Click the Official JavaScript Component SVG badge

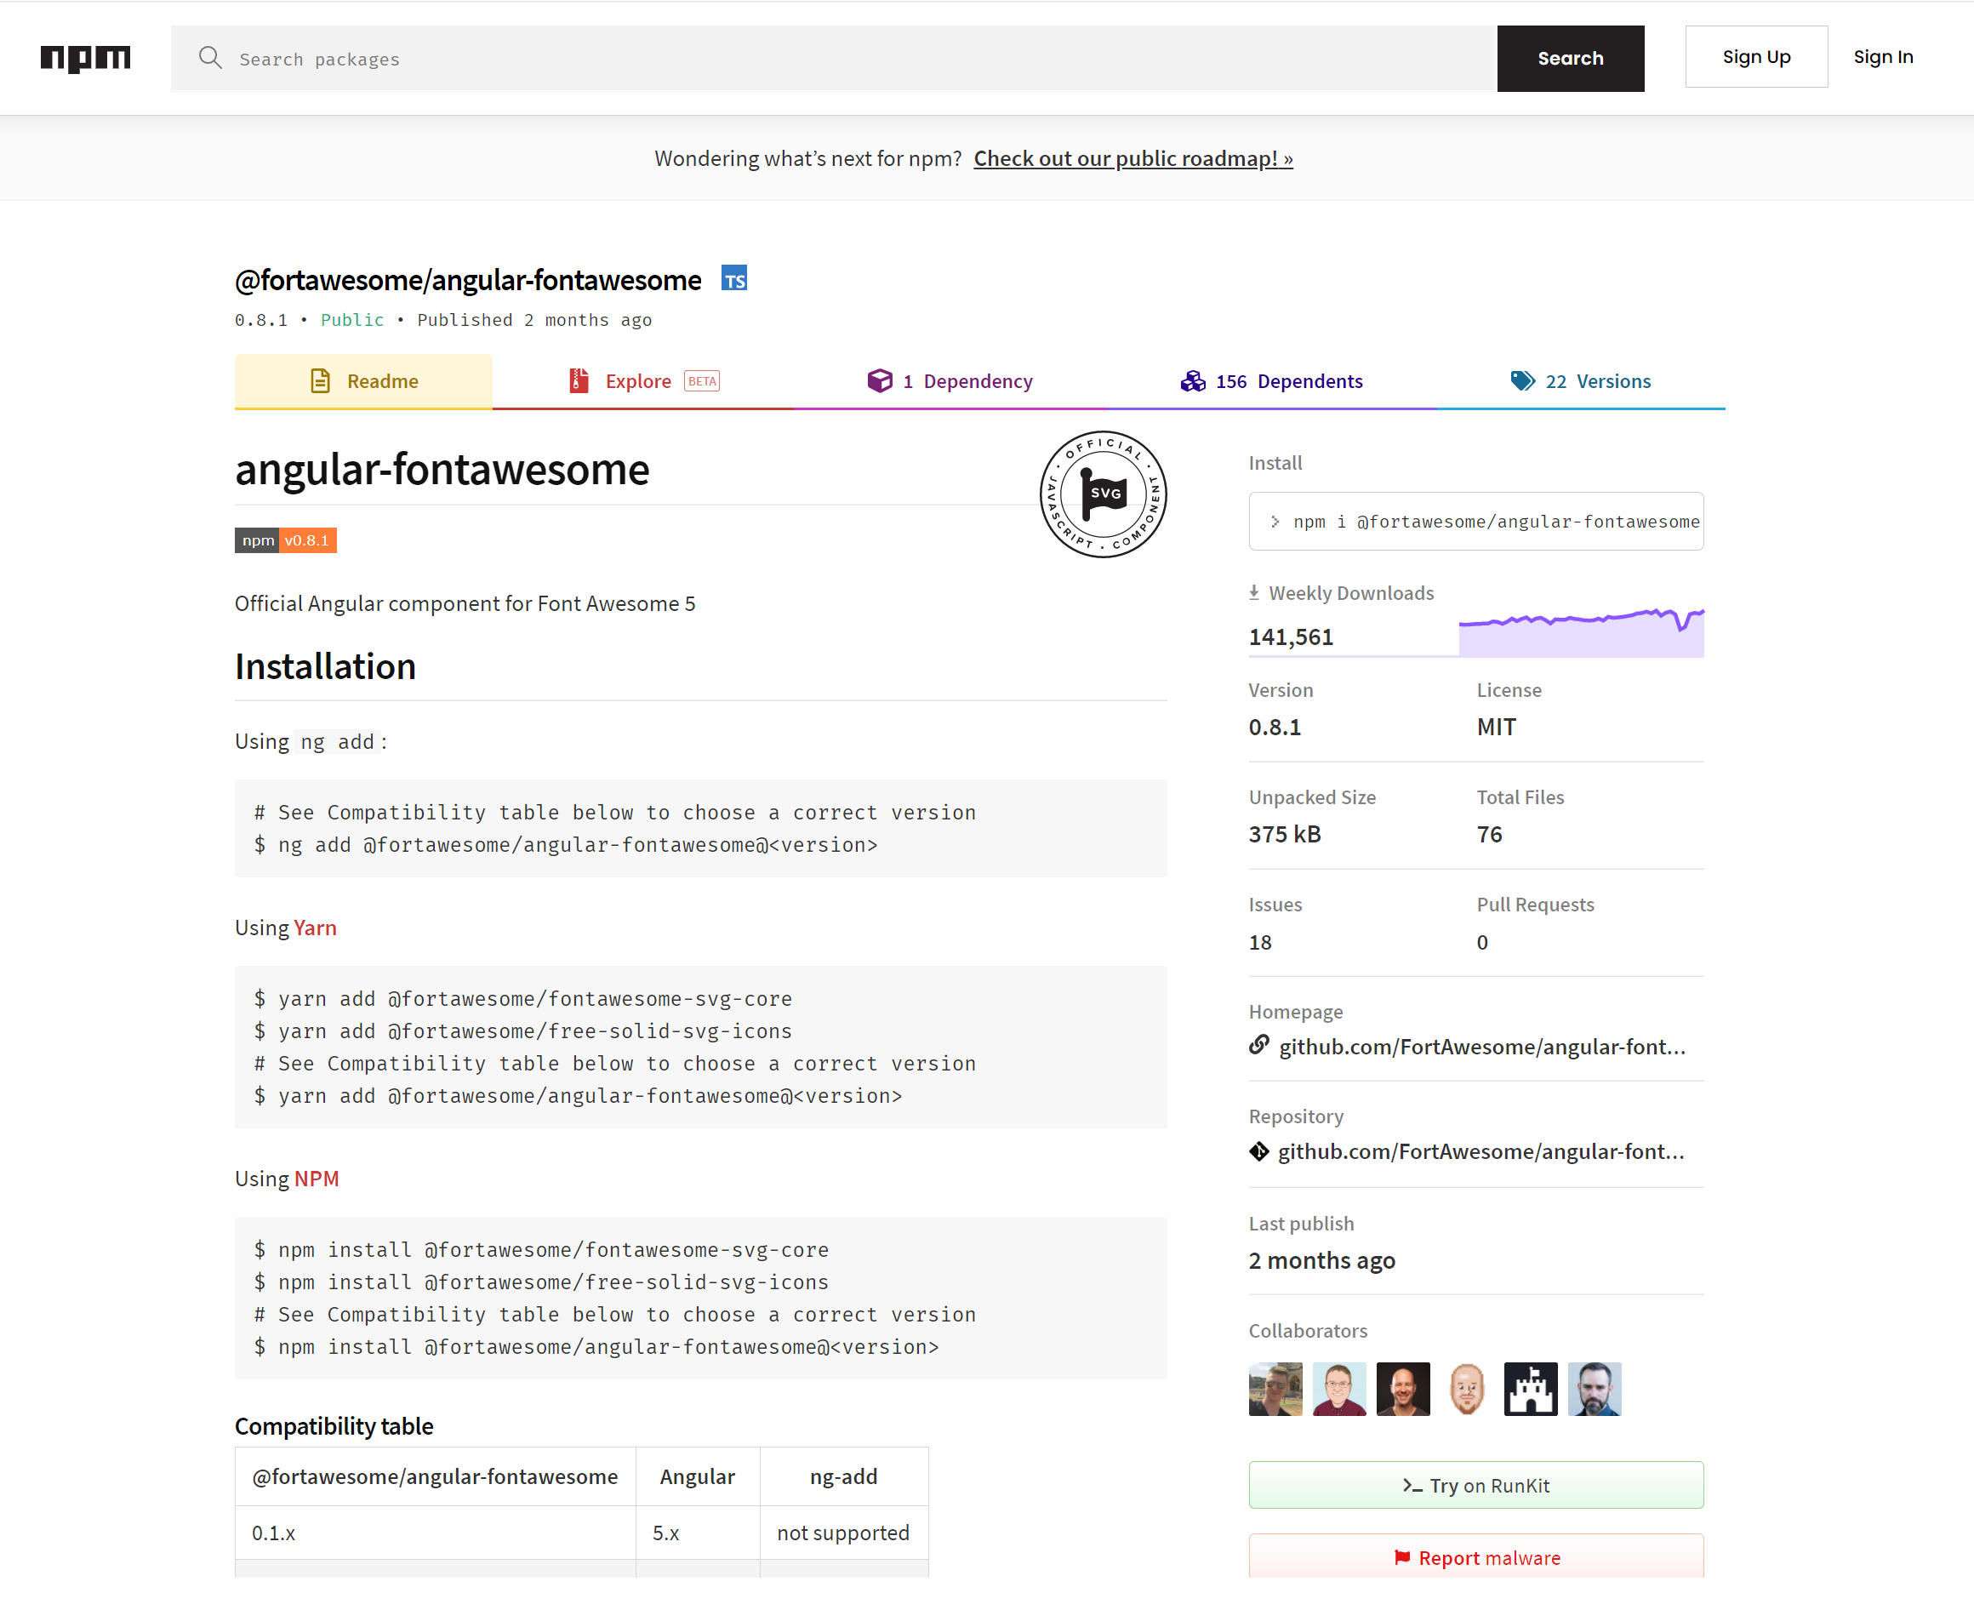[x=1103, y=494]
